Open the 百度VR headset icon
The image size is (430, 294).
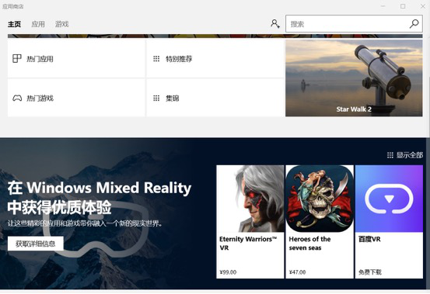(x=389, y=199)
